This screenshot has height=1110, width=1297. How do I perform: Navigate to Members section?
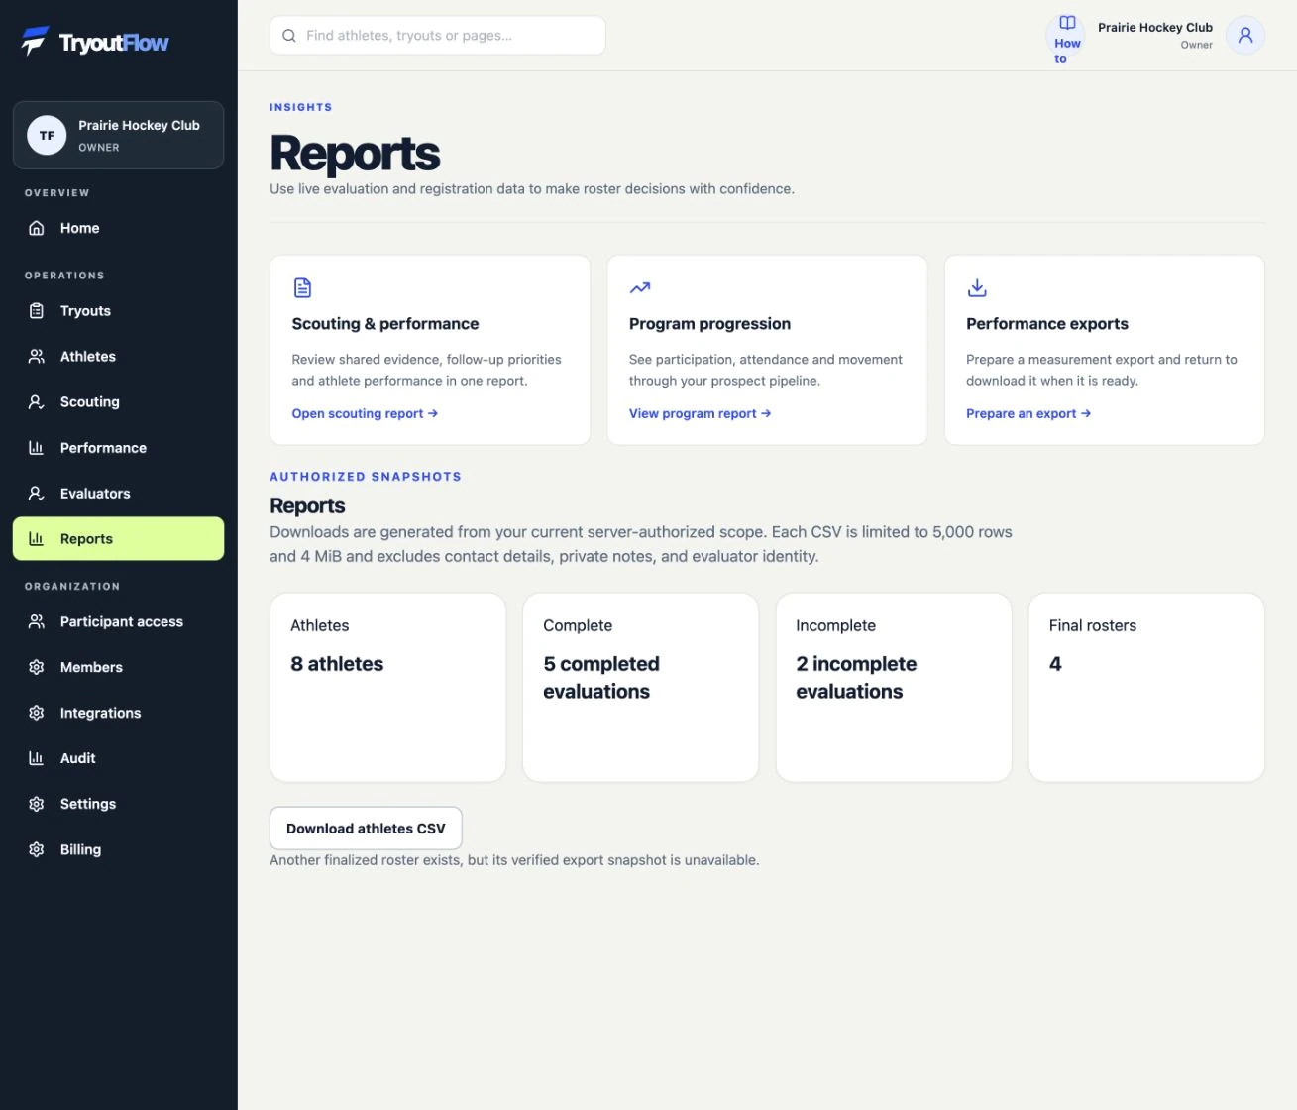pyautogui.click(x=118, y=668)
